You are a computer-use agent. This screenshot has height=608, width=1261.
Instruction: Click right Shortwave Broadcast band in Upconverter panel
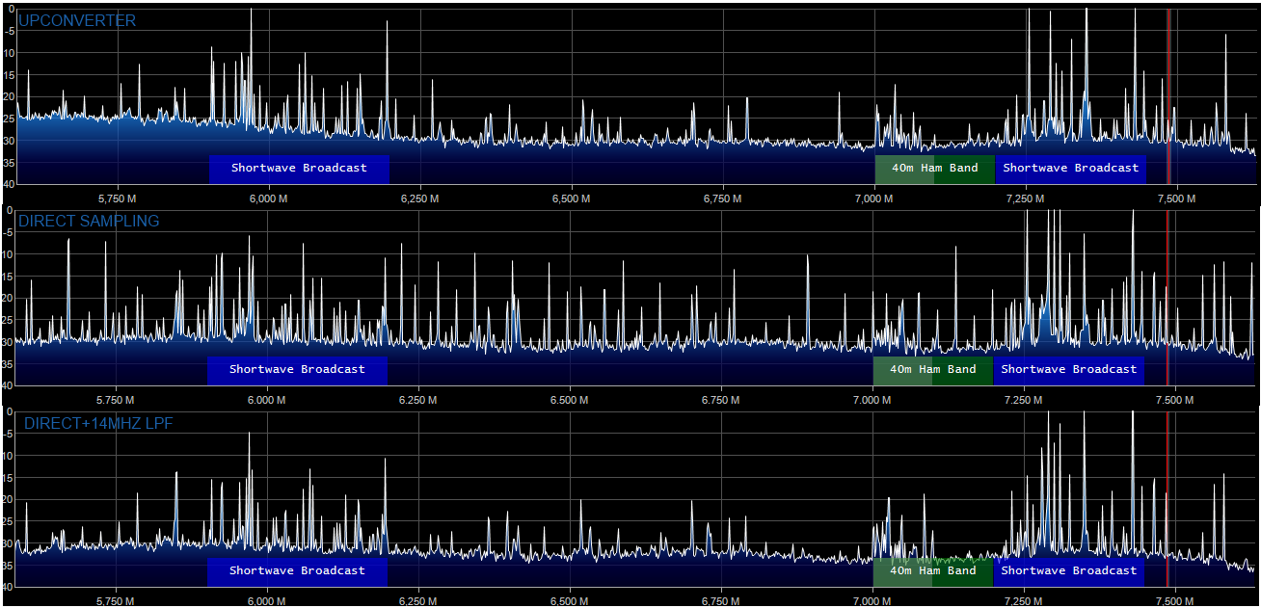point(1070,168)
